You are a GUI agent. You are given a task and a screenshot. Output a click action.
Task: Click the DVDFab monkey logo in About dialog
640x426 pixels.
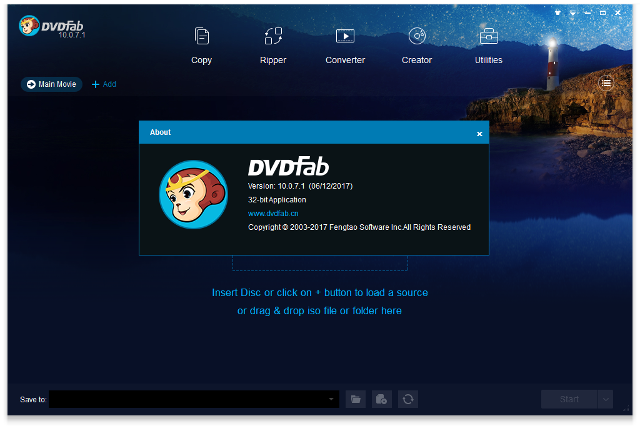click(x=194, y=194)
